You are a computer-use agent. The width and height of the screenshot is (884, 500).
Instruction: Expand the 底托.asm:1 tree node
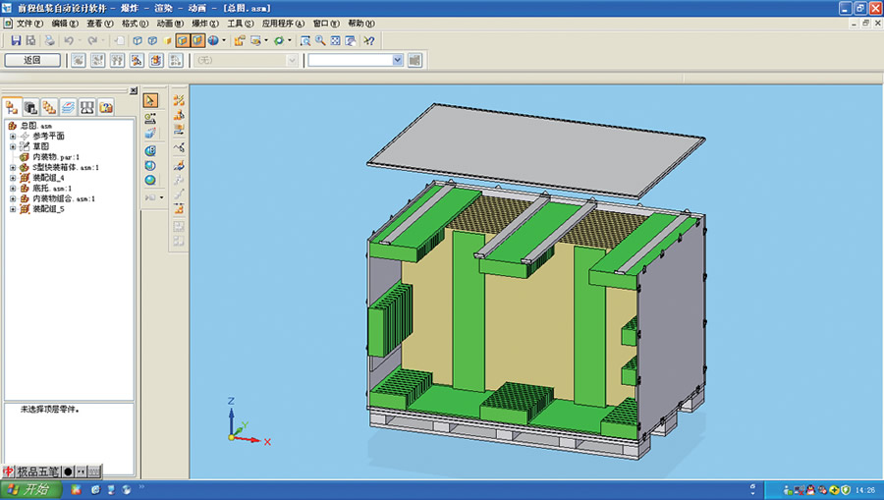point(14,189)
